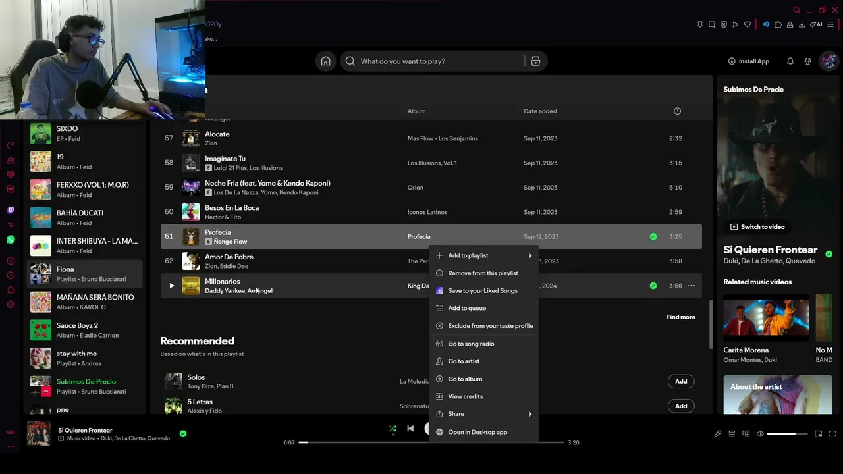Open BAHÍA DUCATI album in library
843x474 pixels.
click(86, 218)
